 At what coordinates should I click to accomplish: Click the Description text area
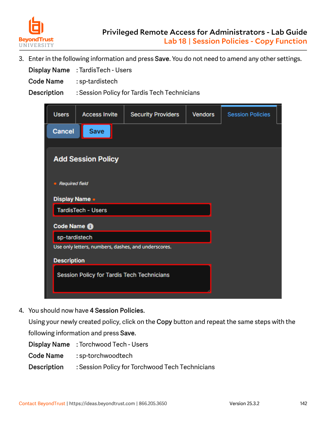click(132, 279)
